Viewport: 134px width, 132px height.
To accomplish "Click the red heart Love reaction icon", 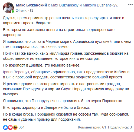I will coord(10,127).
